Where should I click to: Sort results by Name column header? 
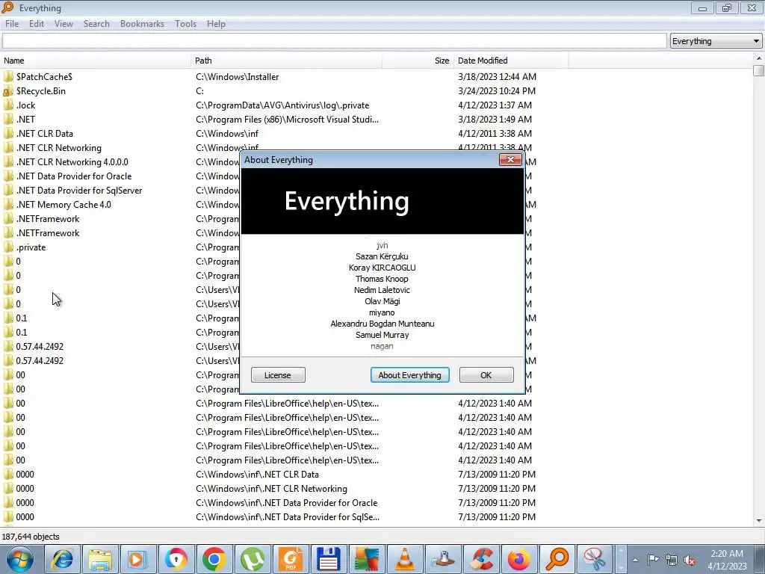96,61
